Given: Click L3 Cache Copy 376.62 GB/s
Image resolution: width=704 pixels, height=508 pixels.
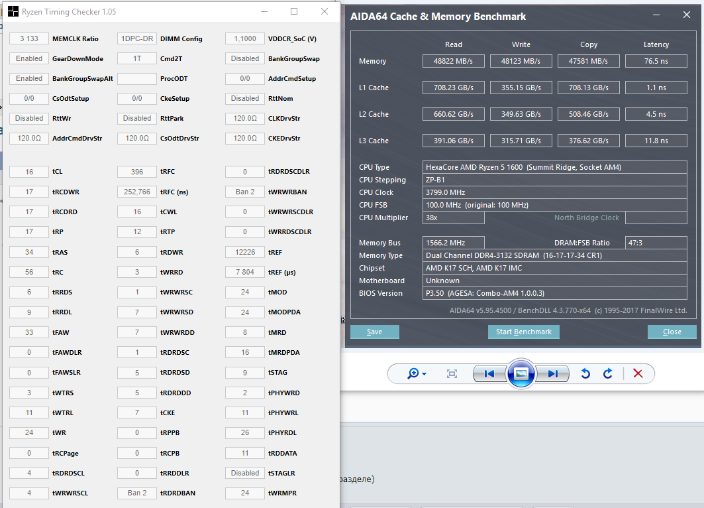Looking at the screenshot, I should click(x=589, y=141).
